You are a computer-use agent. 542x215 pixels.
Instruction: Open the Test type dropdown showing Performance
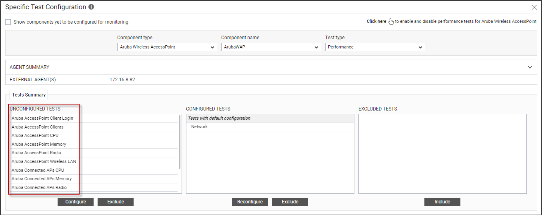click(x=375, y=47)
